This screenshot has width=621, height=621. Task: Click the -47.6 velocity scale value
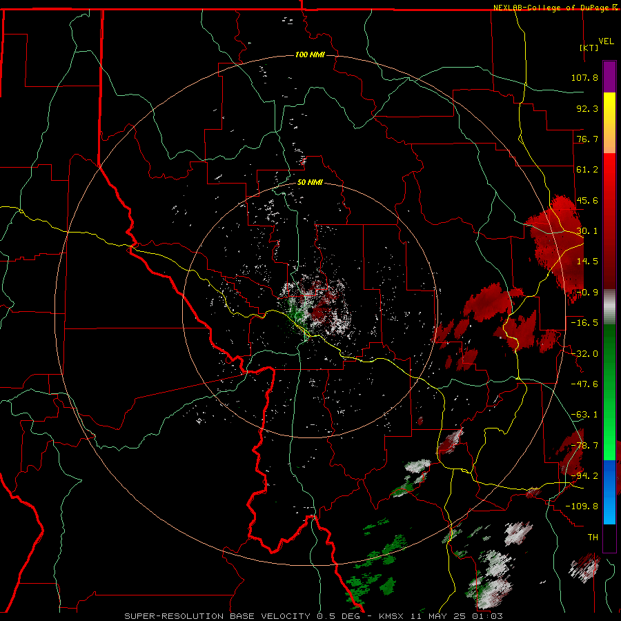pyautogui.click(x=584, y=384)
